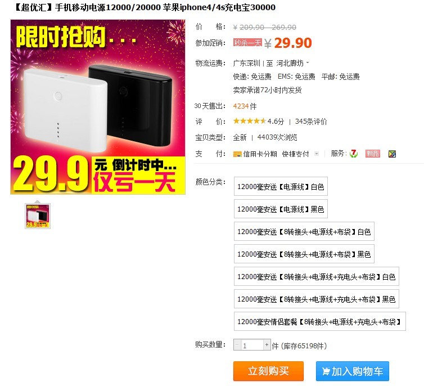Choose 12000毫安情侣套餐 option
Screen dimensions: 424x386
319,321
